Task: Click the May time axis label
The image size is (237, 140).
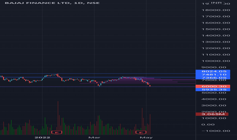Action: click(x=146, y=137)
